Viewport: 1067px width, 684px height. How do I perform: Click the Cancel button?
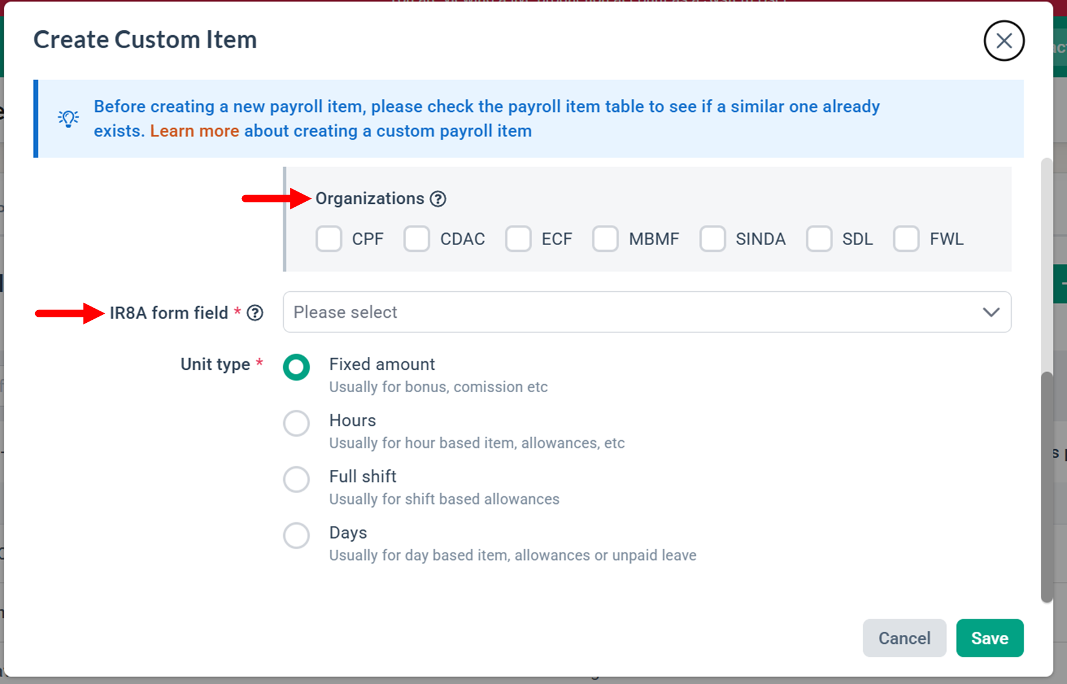click(904, 638)
